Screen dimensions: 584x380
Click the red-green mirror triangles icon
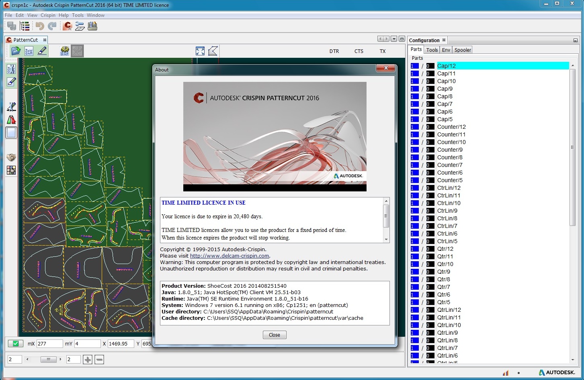click(x=11, y=120)
